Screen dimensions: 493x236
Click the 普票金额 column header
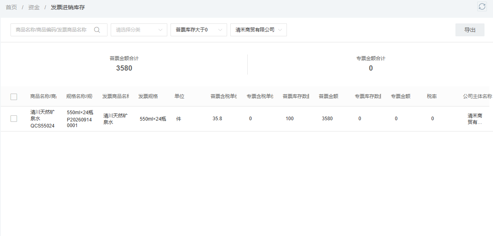(329, 96)
